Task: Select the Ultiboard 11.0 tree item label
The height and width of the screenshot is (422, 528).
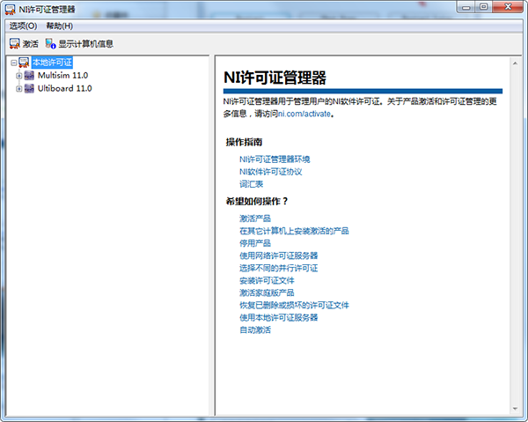Action: point(64,88)
